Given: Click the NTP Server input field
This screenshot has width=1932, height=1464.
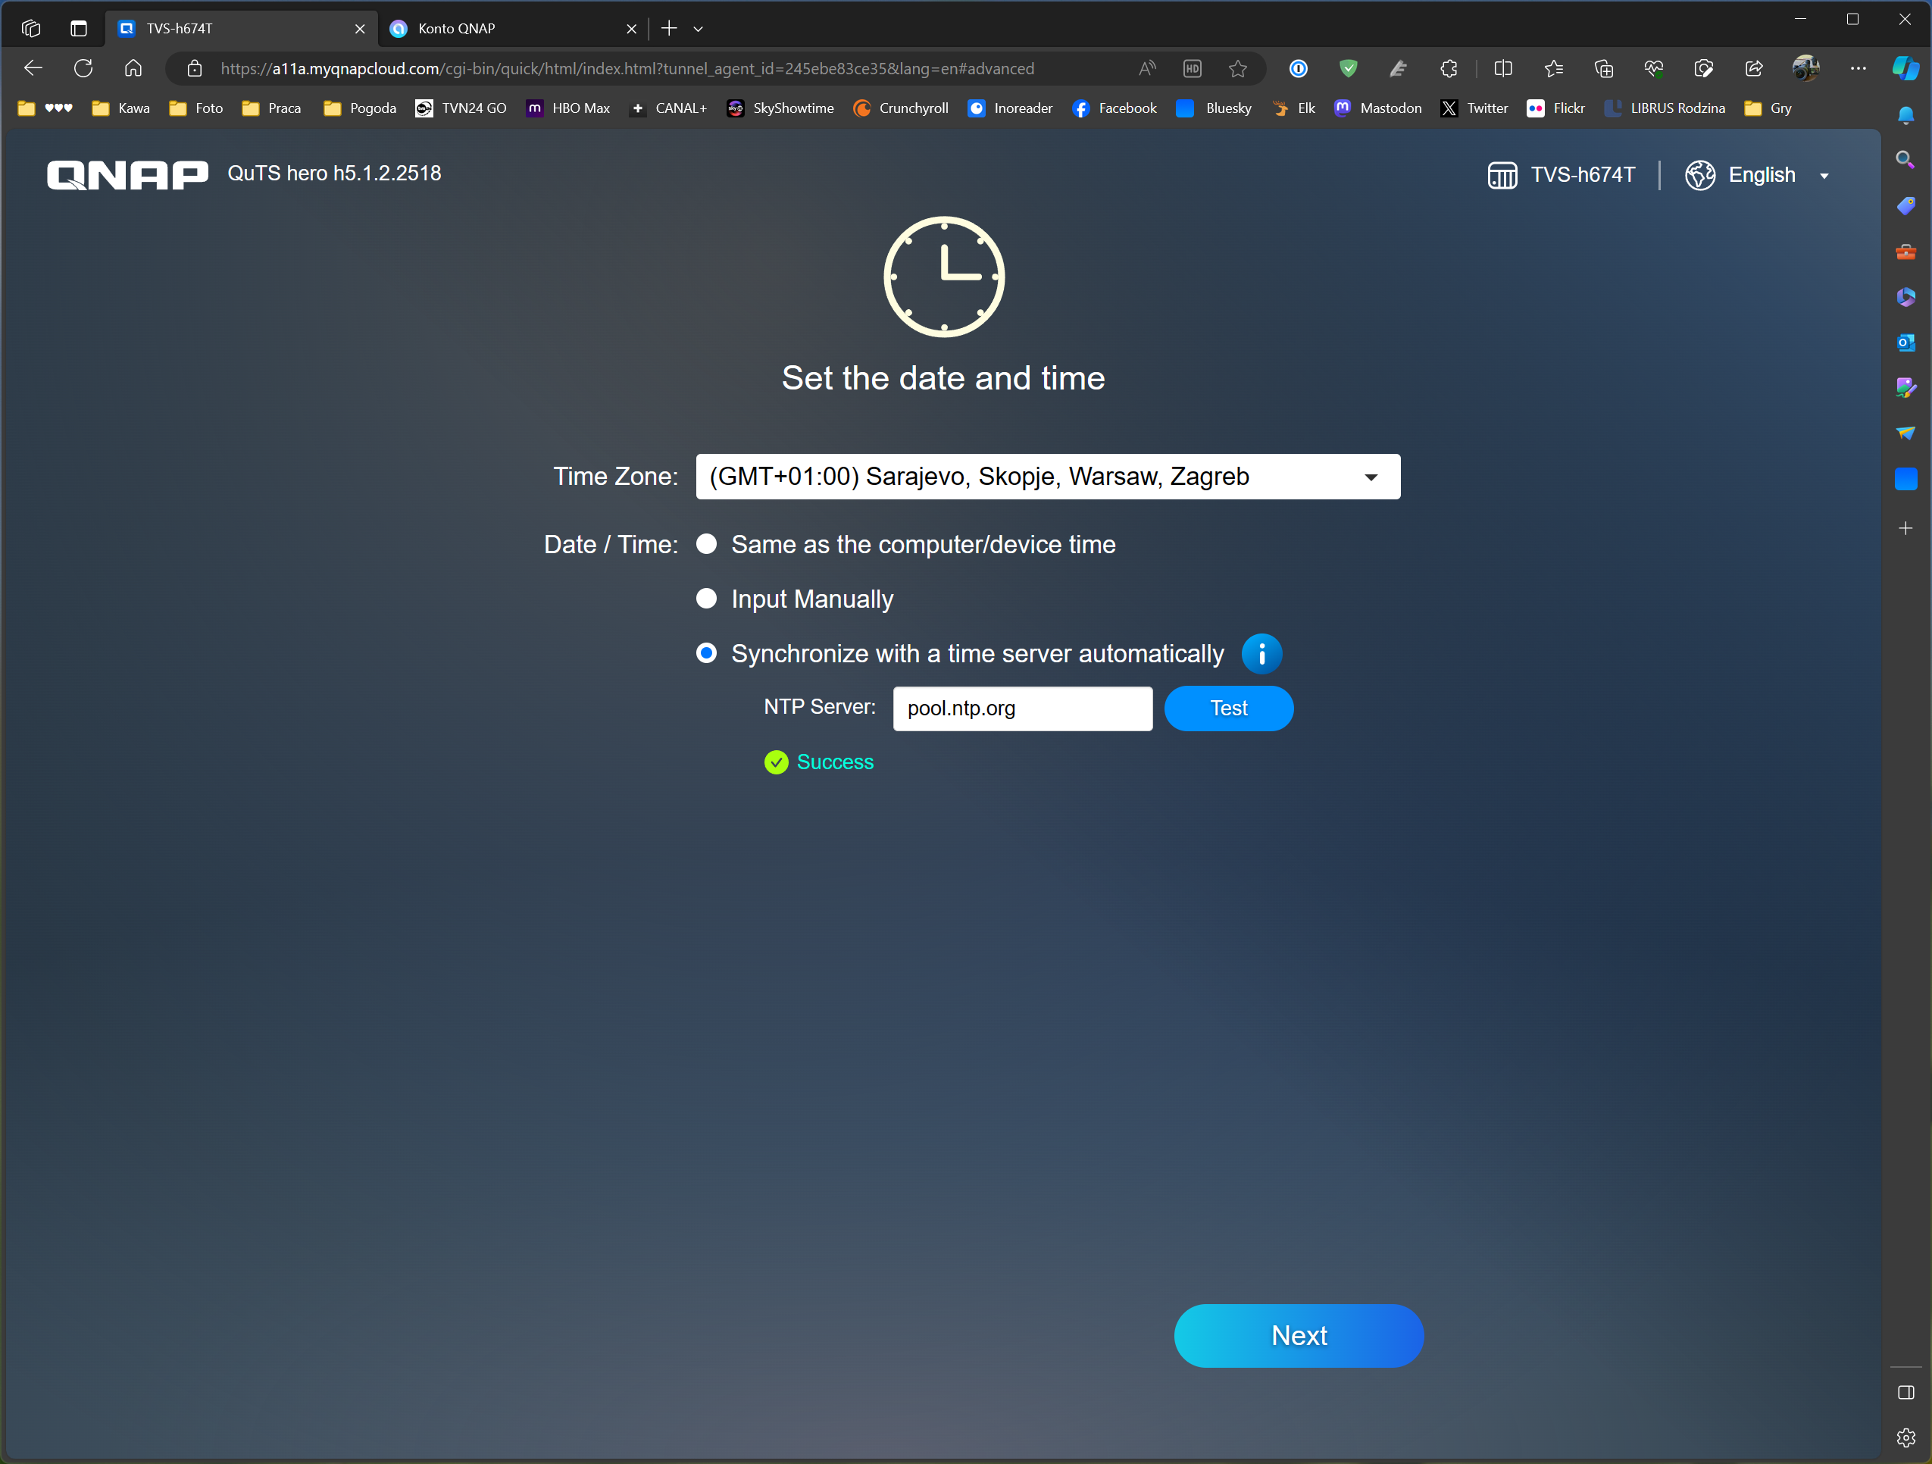Looking at the screenshot, I should 1022,709.
